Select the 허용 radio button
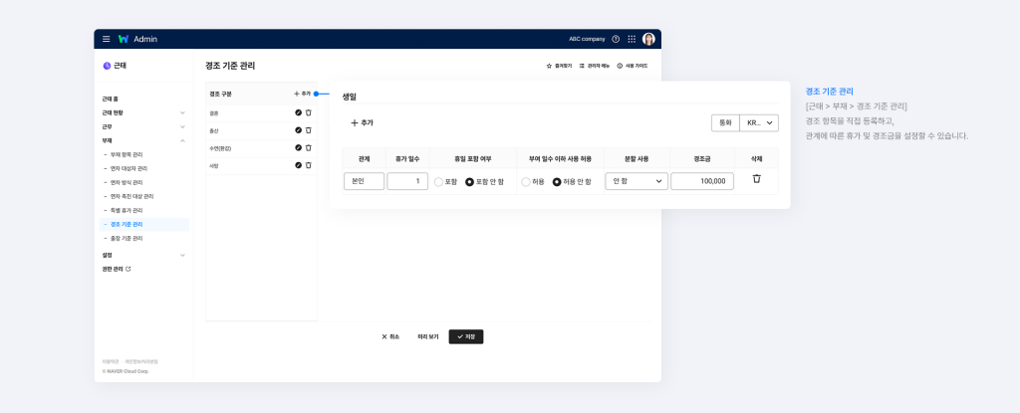The image size is (1020, 413). (x=526, y=182)
